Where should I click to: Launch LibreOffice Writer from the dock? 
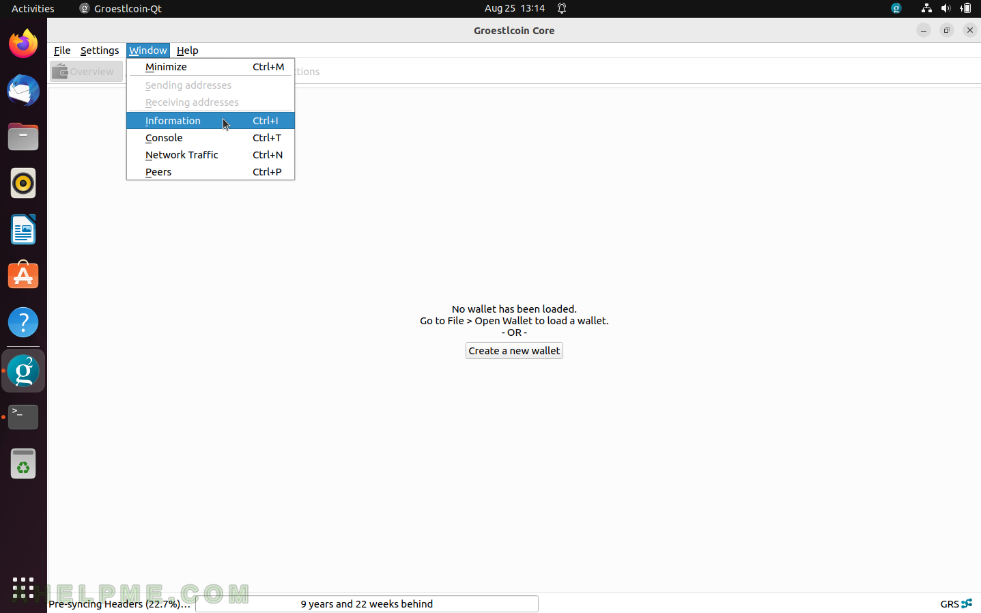tap(23, 230)
